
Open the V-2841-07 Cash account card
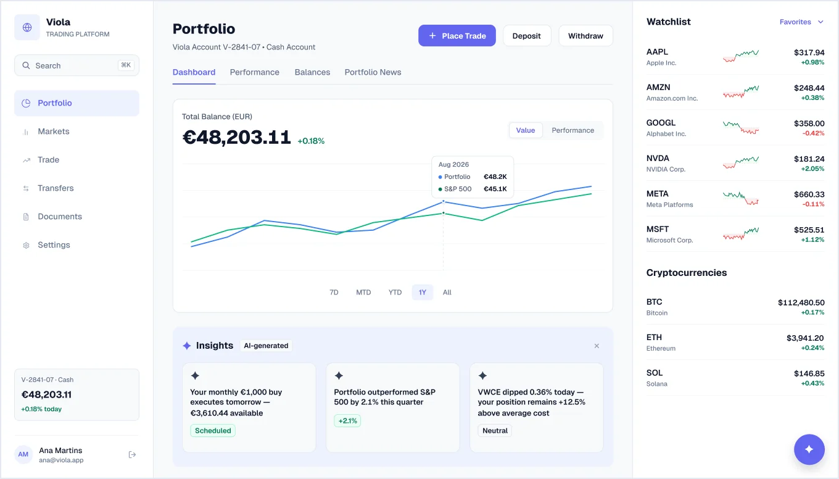coord(76,394)
